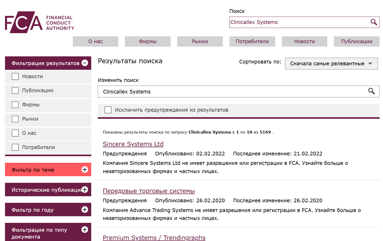383x241 pixels.
Task: Open the Сначала самые релевантные sort dropdown
Action: click(331, 63)
